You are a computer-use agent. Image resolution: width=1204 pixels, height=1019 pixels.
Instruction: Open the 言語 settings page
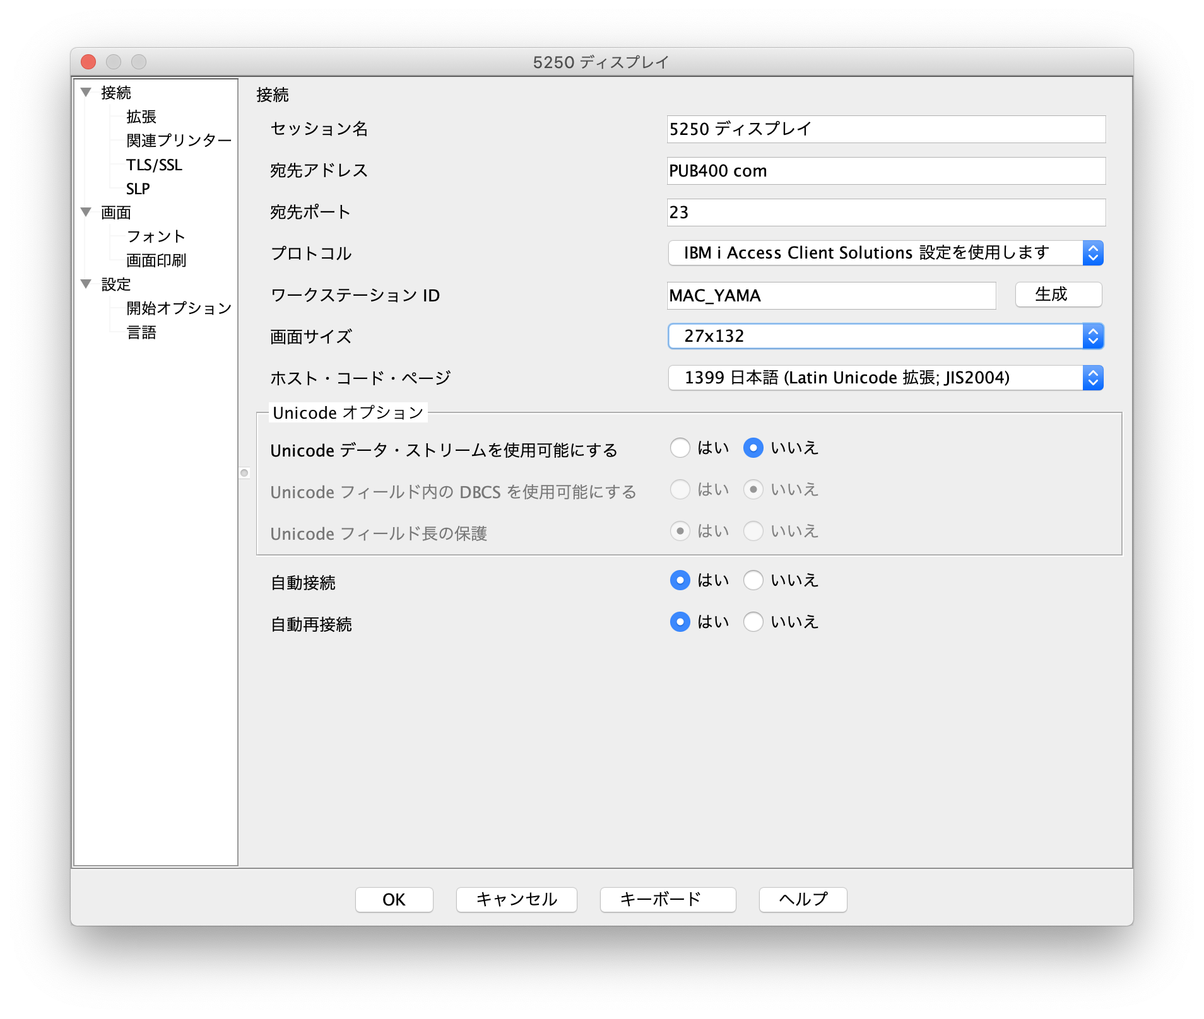click(x=141, y=332)
